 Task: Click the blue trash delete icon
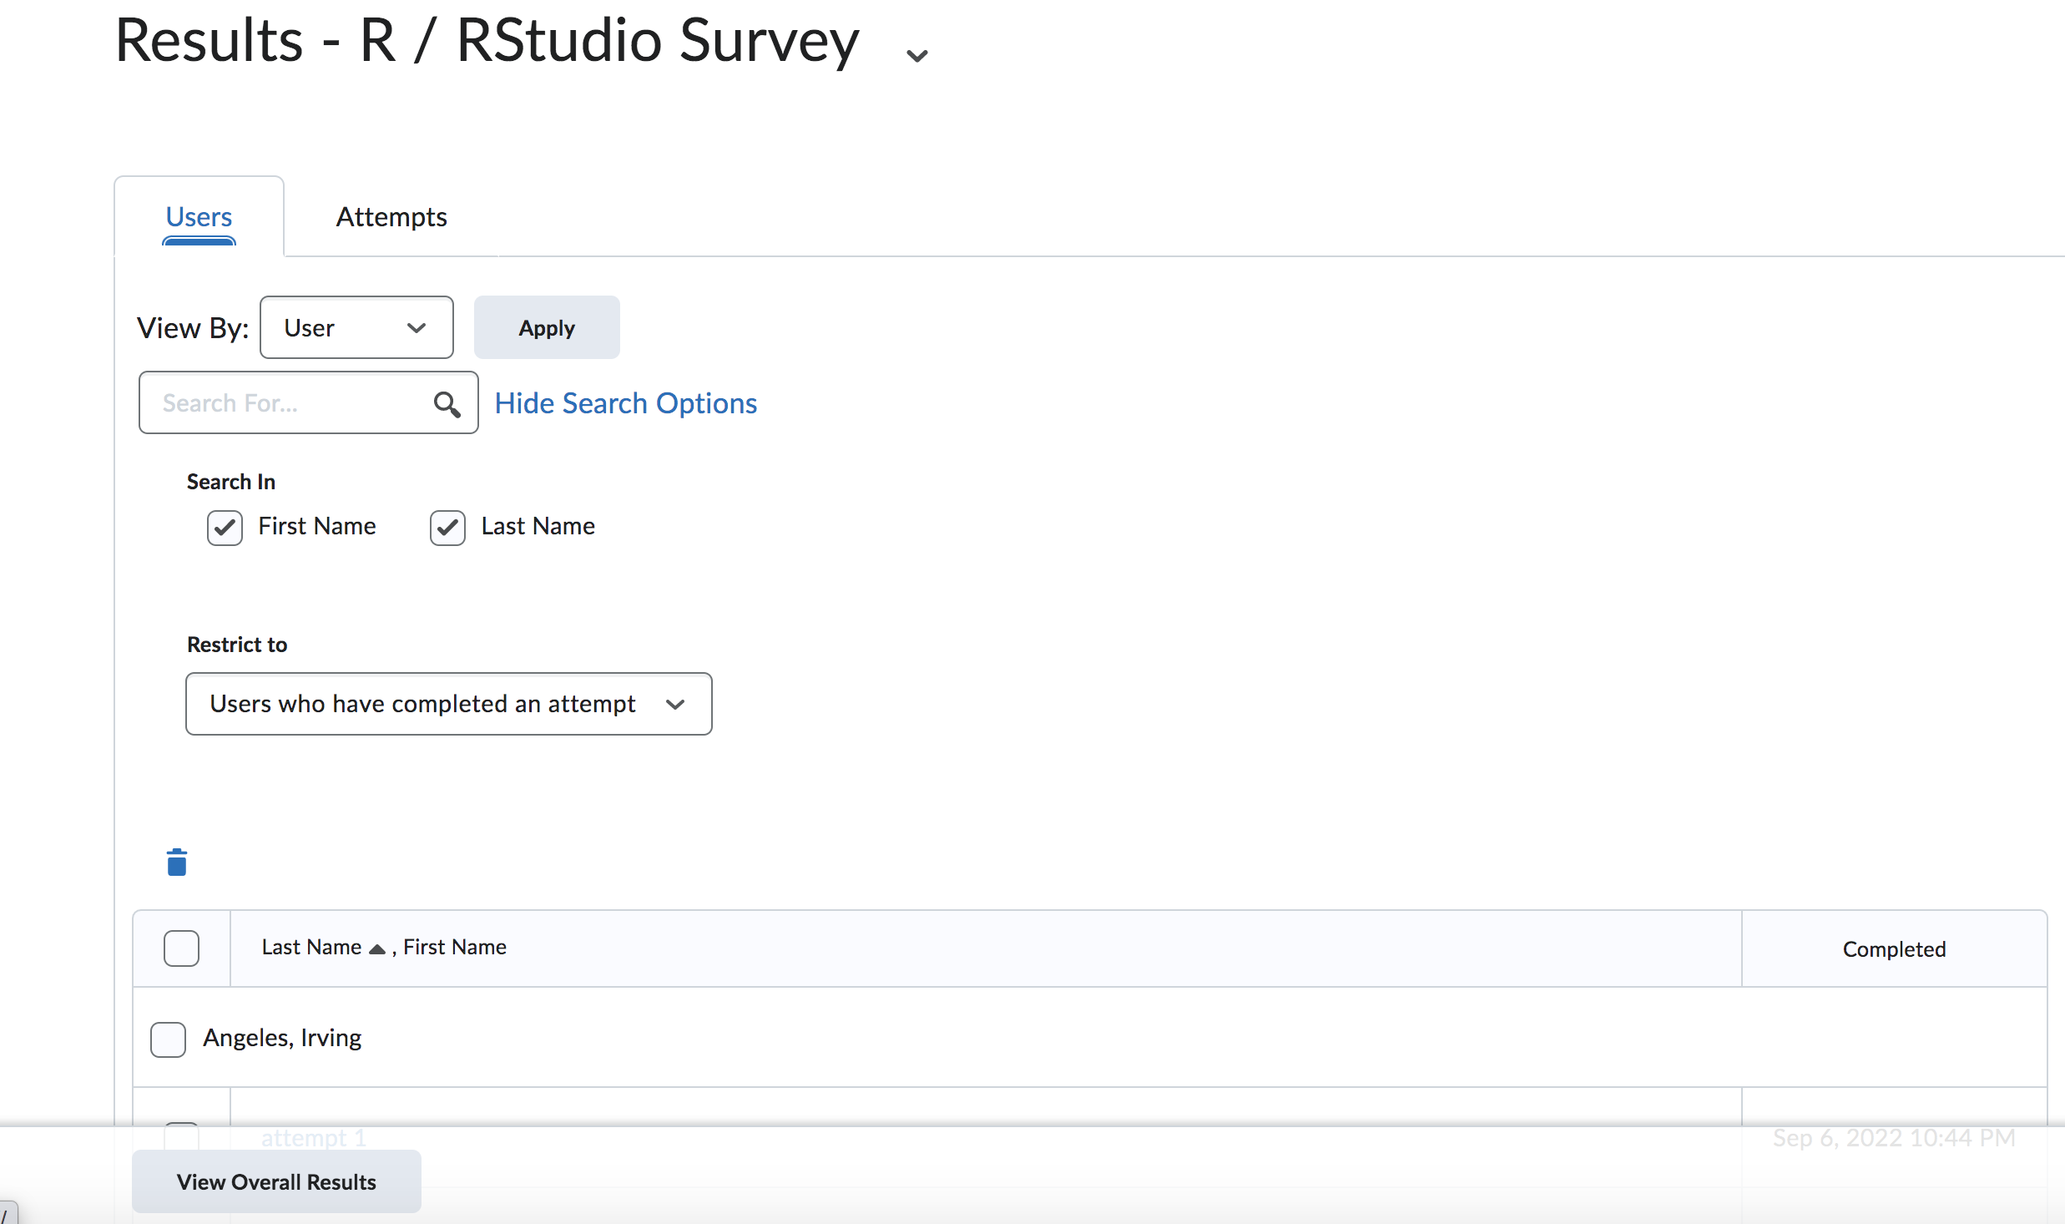177,862
